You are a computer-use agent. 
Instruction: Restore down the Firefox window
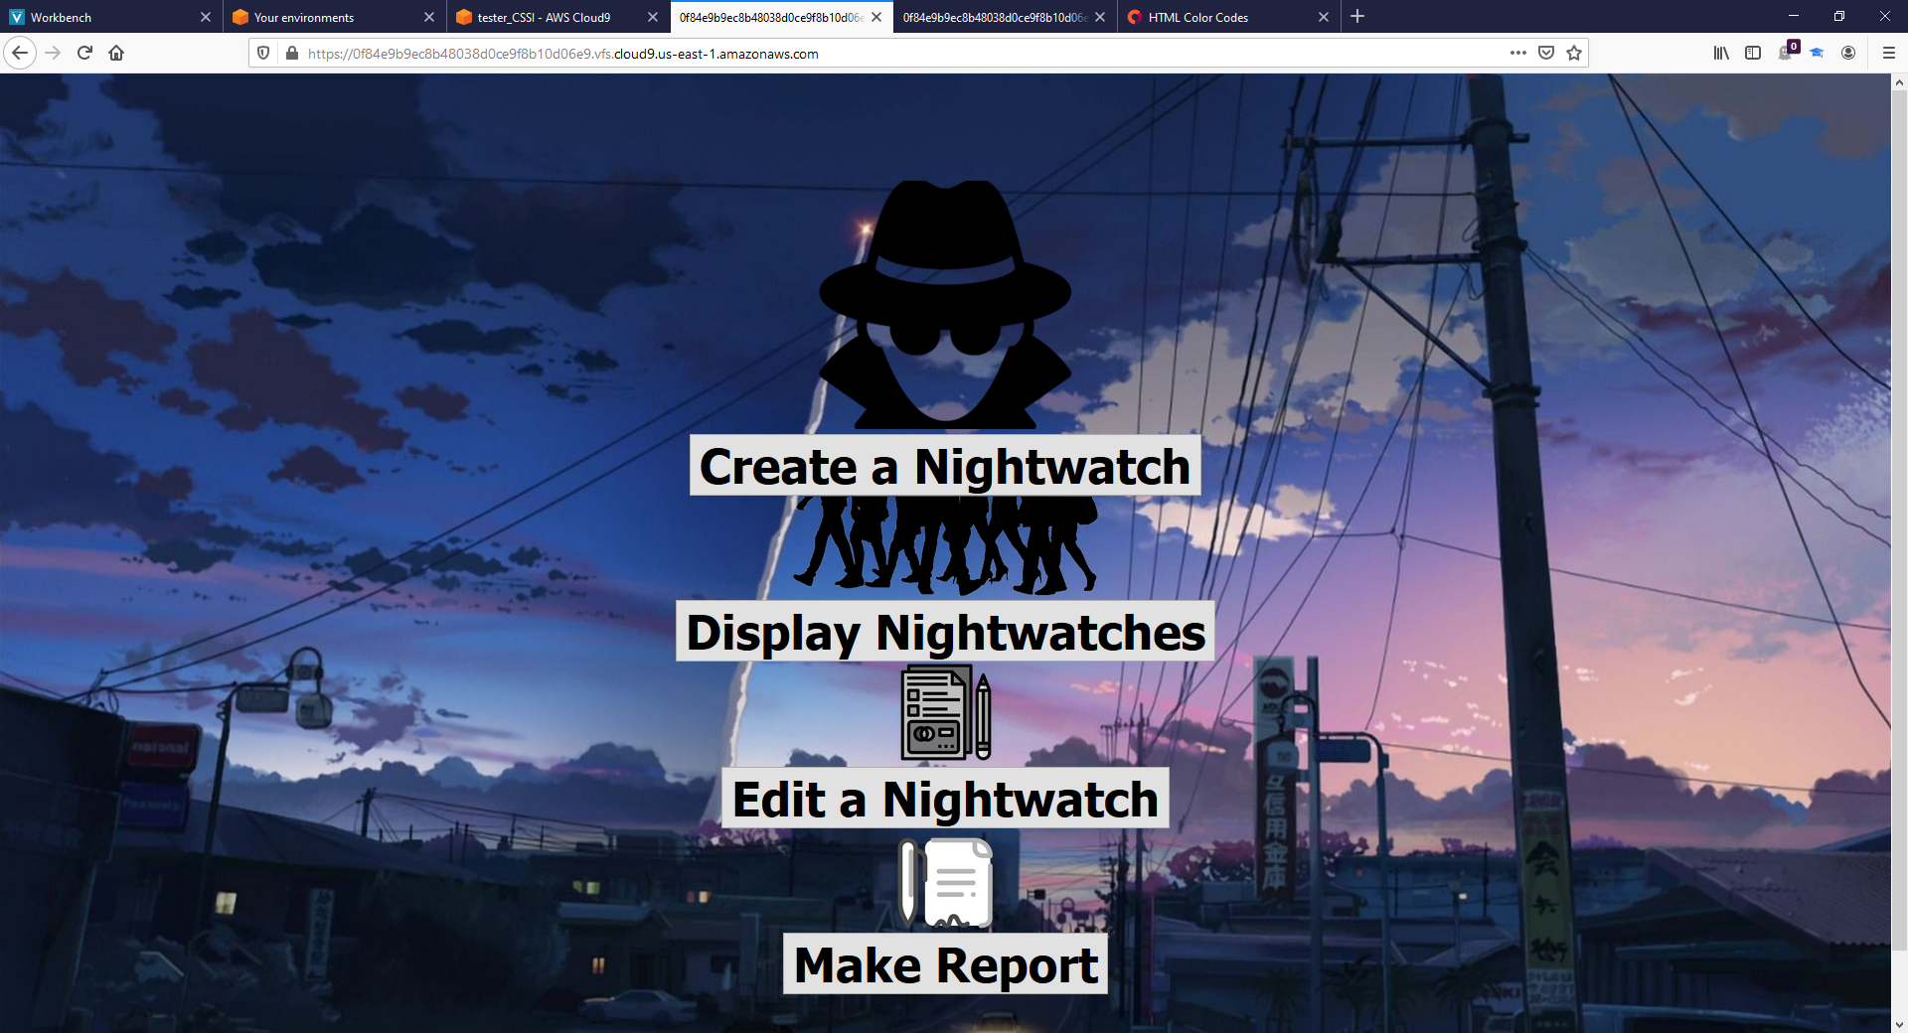[x=1839, y=16]
